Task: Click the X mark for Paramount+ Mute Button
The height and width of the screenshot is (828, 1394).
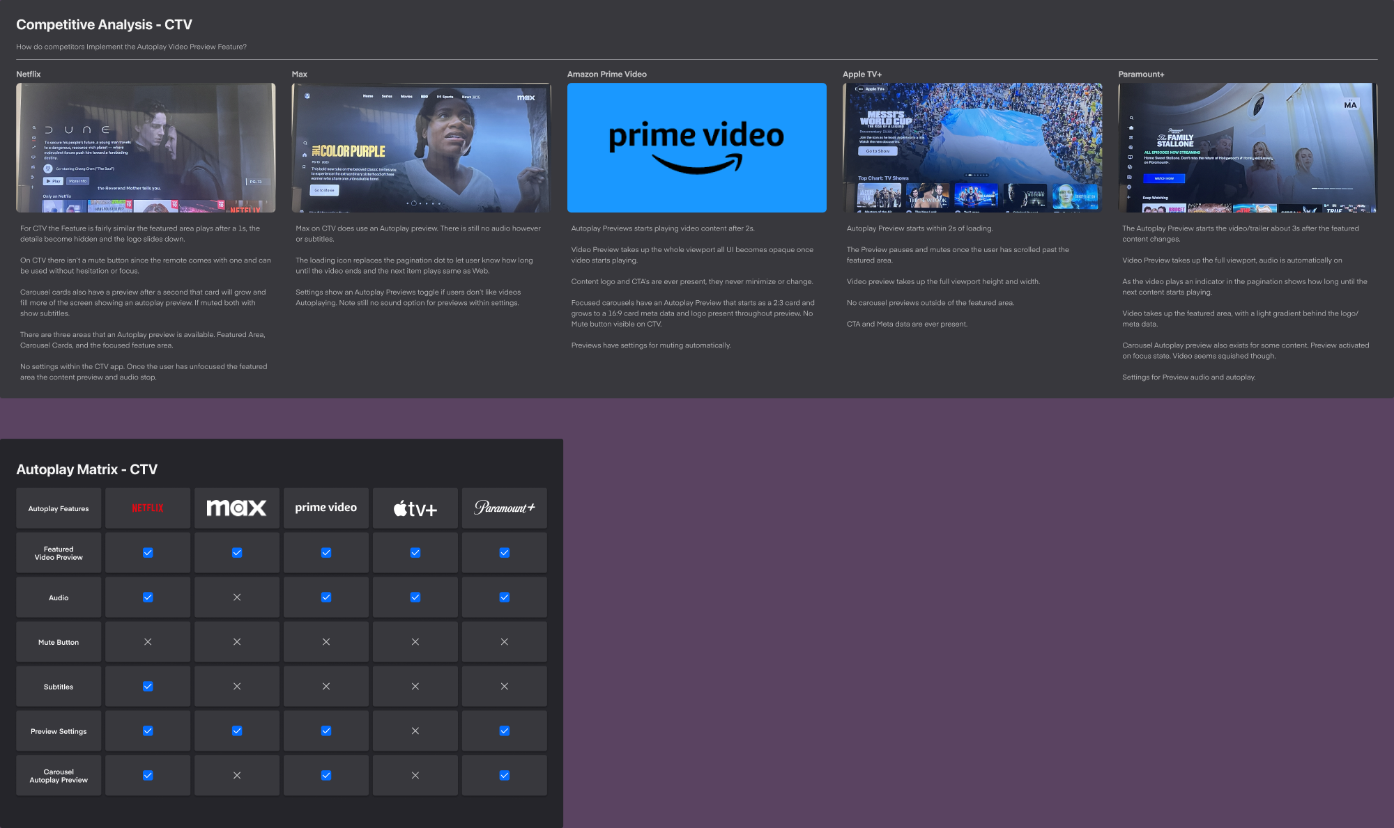Action: [x=505, y=642]
